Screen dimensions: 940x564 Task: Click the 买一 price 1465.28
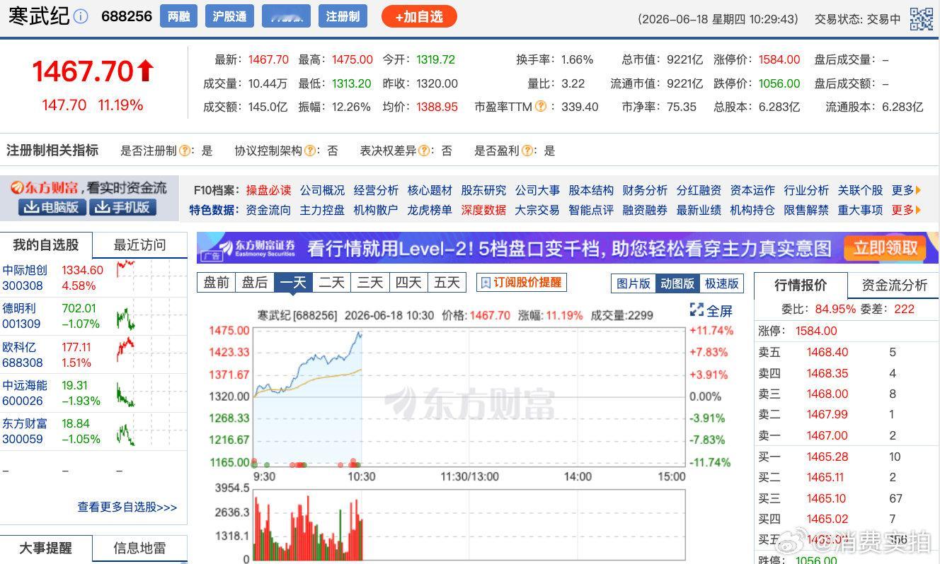click(827, 457)
